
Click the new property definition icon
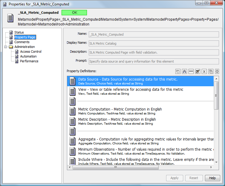point(178,71)
